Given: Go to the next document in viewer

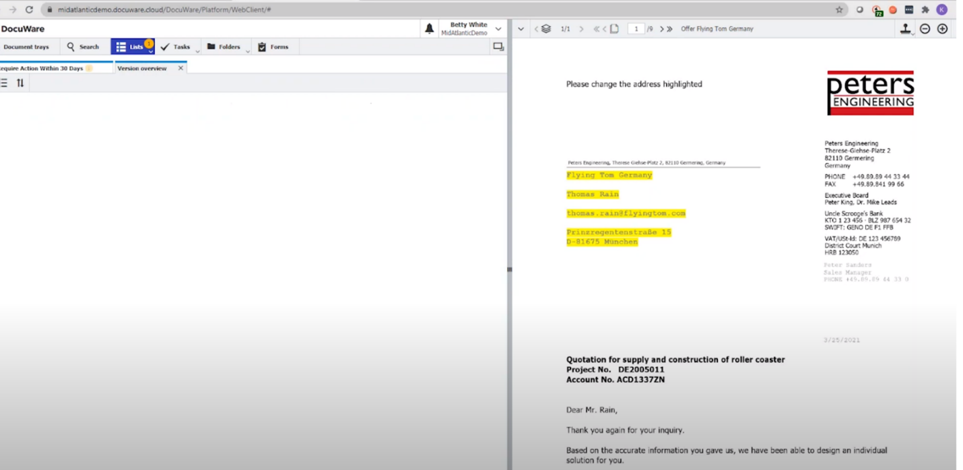Looking at the screenshot, I should pos(581,29).
